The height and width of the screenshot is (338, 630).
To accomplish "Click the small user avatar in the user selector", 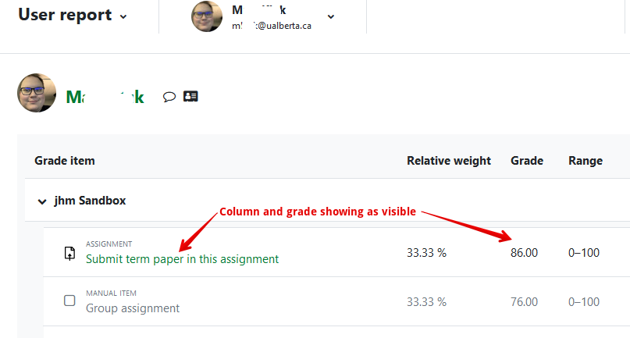I will point(207,16).
